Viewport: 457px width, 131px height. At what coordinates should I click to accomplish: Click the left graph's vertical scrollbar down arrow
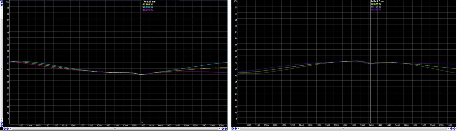point(2,120)
